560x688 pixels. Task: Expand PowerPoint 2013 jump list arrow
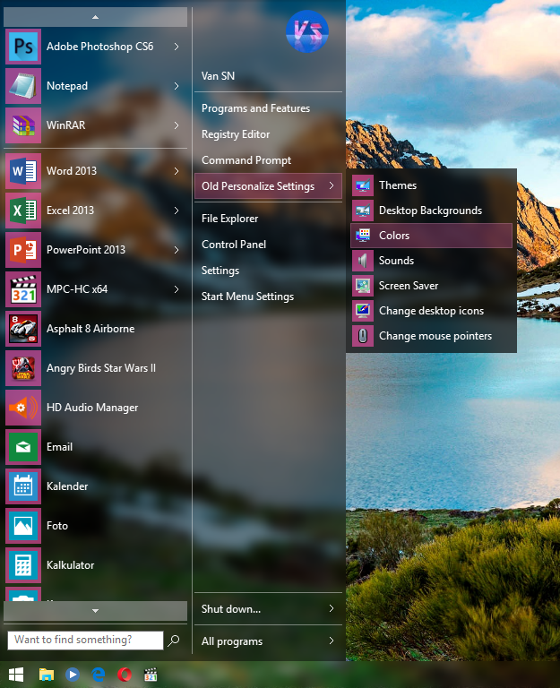tap(177, 250)
